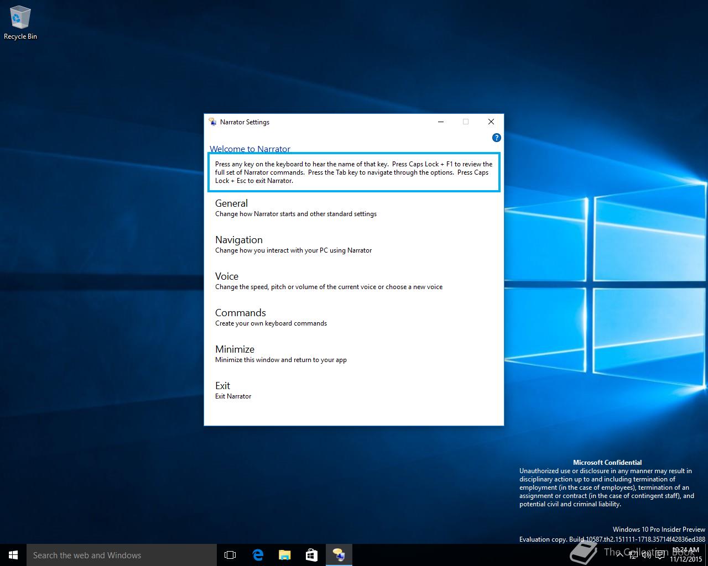Open File Explorer from taskbar
708x566 pixels.
click(x=285, y=555)
